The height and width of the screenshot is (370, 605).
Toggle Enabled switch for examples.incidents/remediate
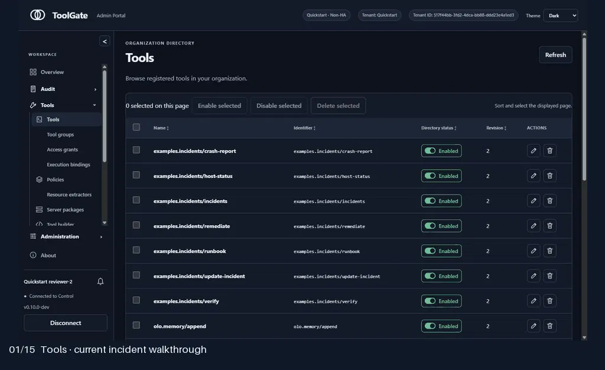441,226
